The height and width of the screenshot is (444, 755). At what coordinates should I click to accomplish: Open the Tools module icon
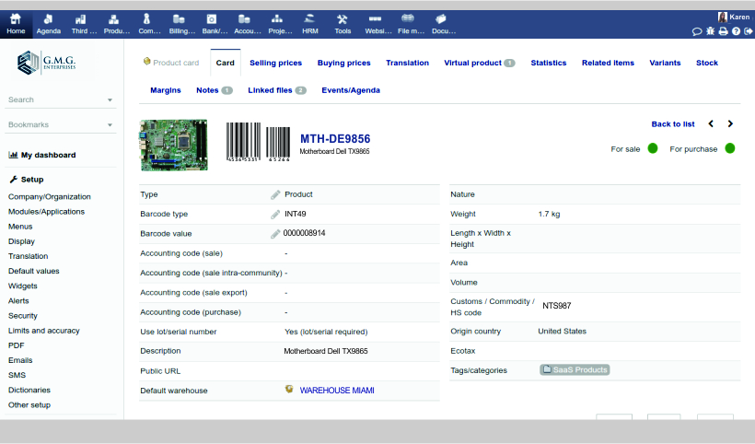(x=343, y=24)
